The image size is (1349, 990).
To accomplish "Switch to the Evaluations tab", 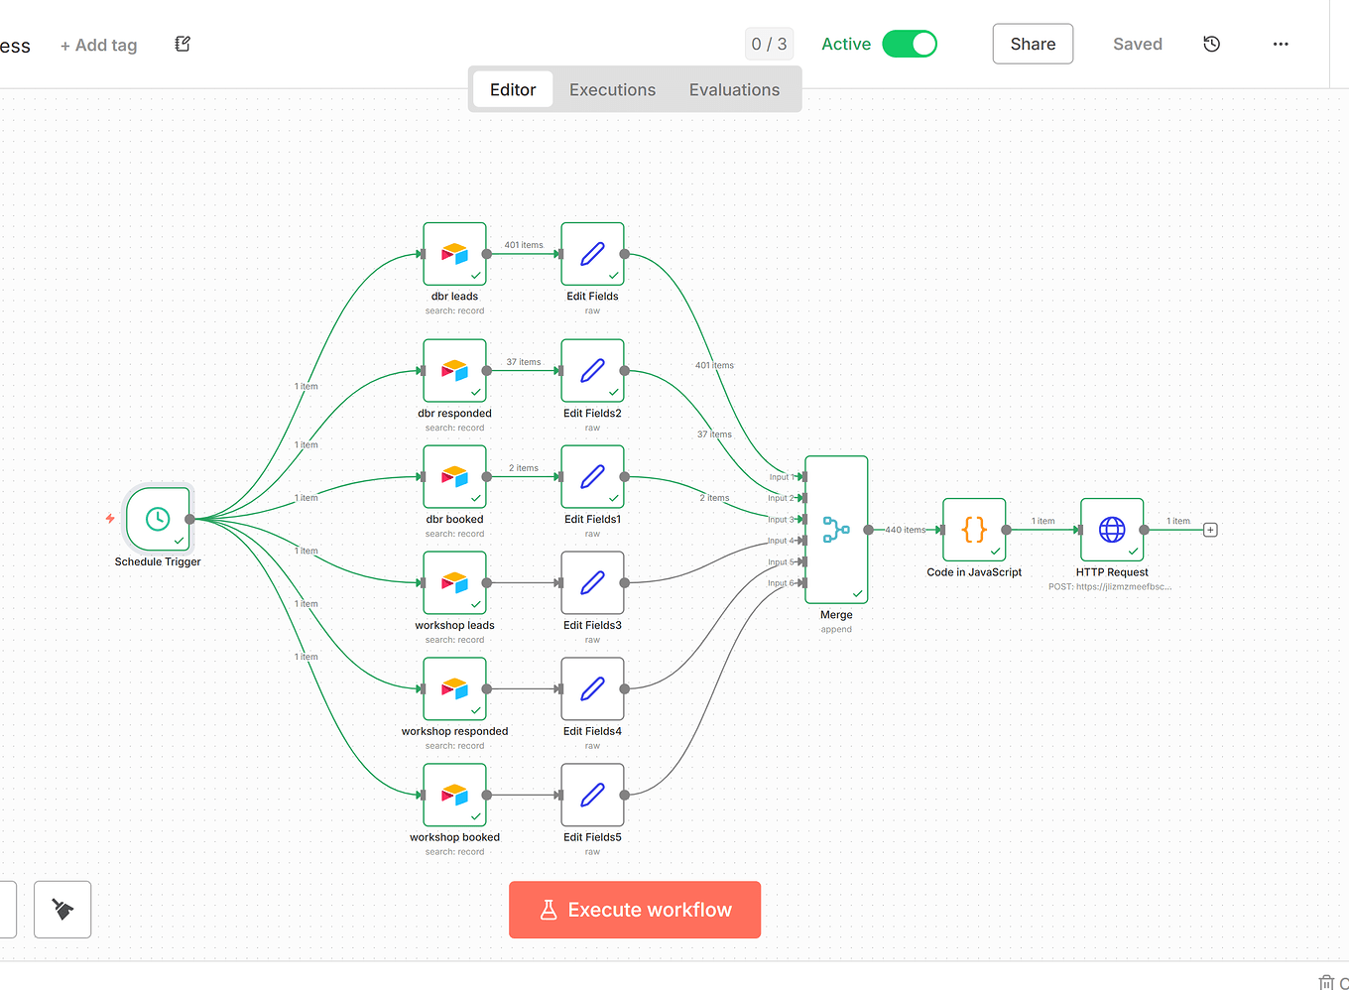I will tap(734, 89).
